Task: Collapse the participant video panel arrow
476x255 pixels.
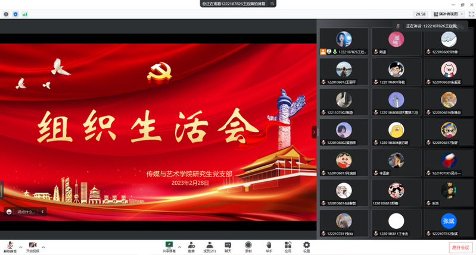Action: pyautogui.click(x=314, y=132)
